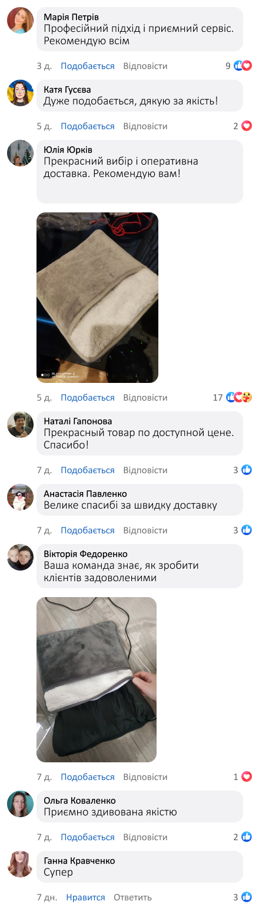Open the Наталі Гапонова profile name link
The width and height of the screenshot is (259, 911).
pos(78,421)
